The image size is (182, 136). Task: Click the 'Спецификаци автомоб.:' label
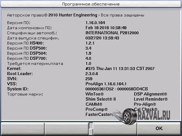coord(32,33)
